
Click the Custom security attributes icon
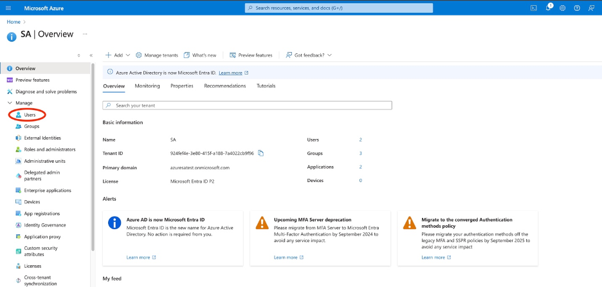click(x=18, y=251)
